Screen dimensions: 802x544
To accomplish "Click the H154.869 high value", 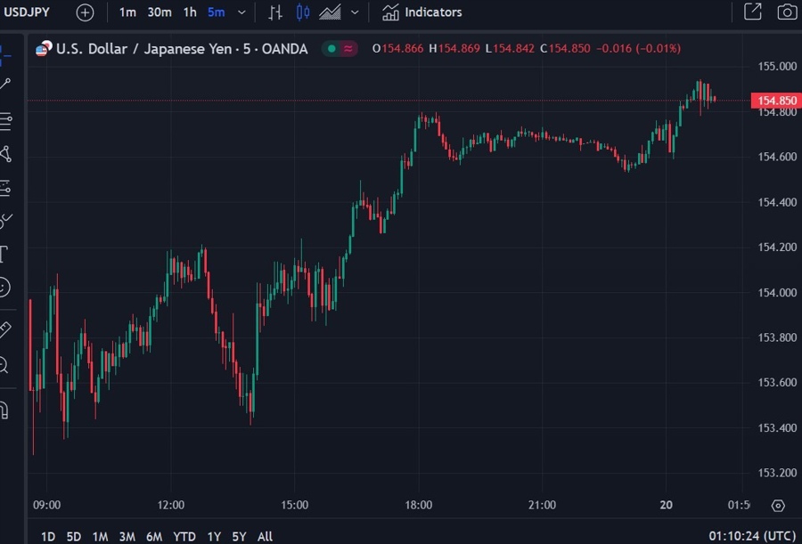I will [454, 49].
